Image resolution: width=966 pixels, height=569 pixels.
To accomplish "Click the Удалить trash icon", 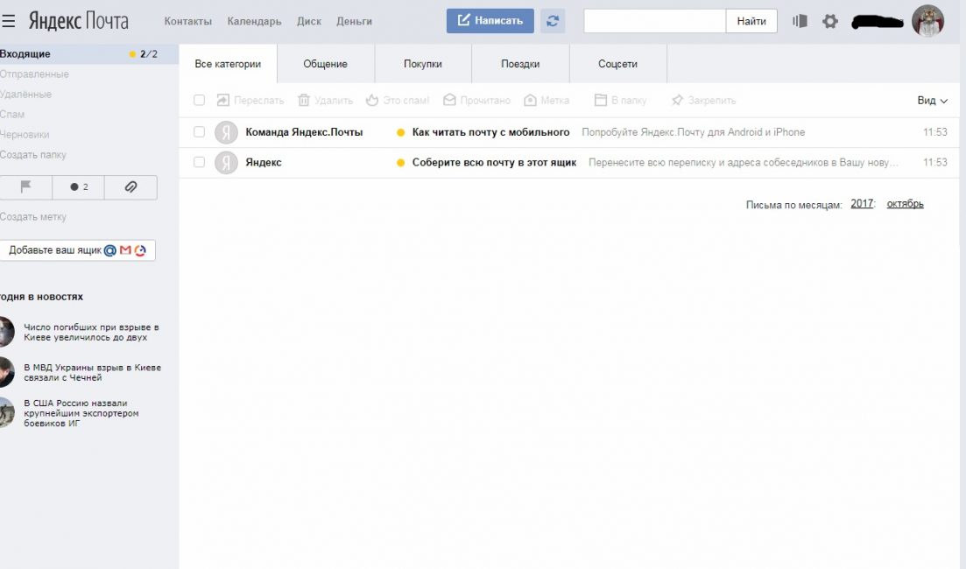I will pos(304,101).
